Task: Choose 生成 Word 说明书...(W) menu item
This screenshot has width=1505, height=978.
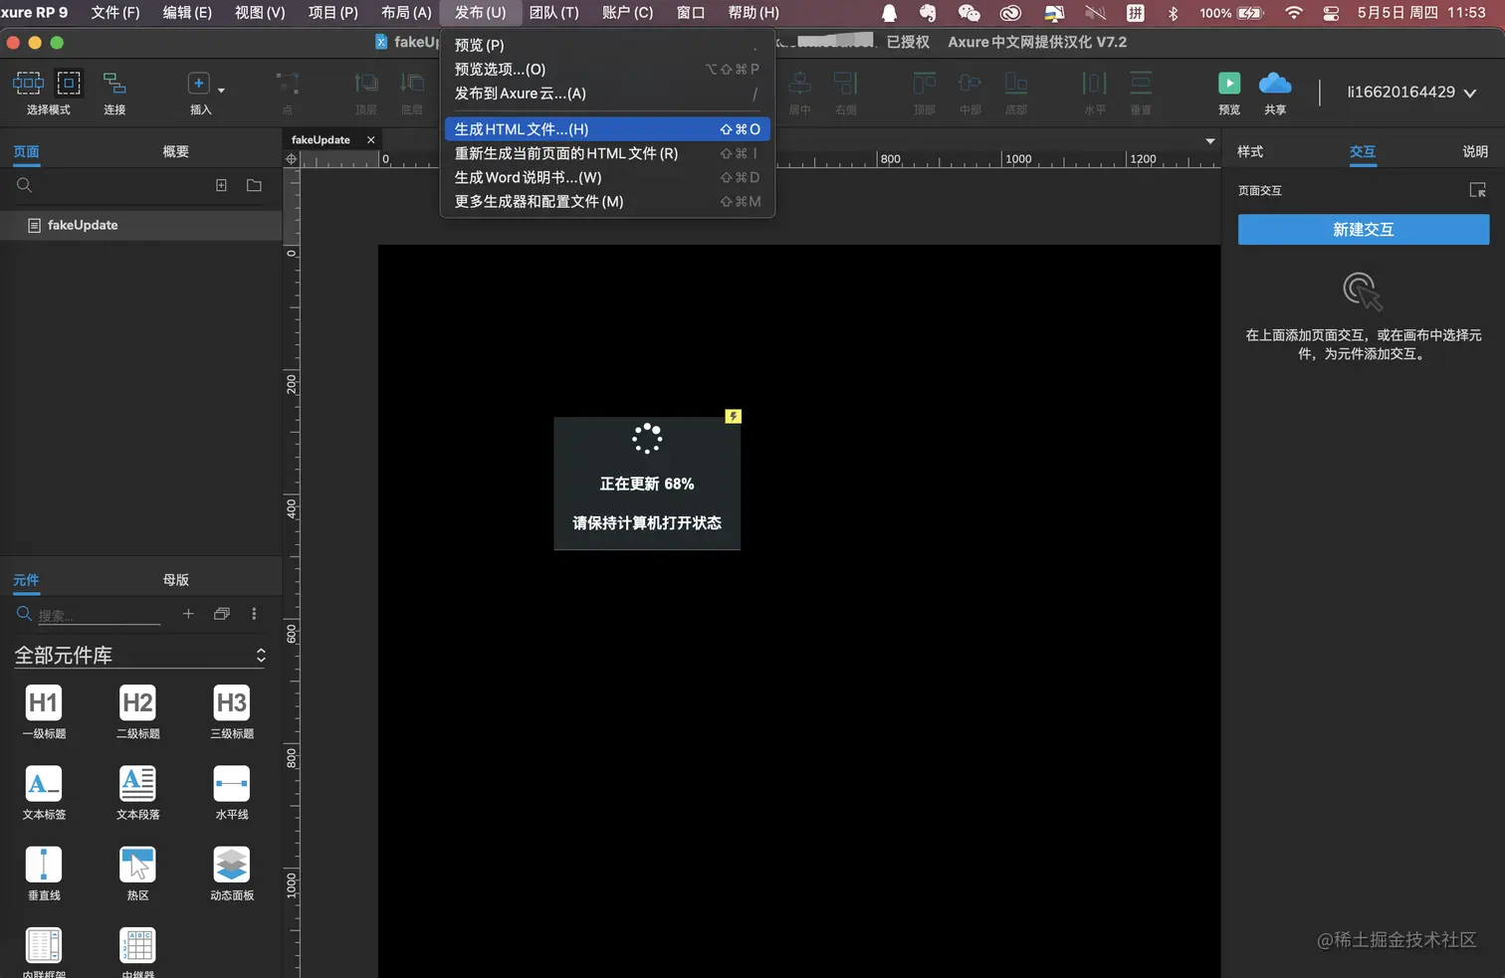Action: click(607, 177)
